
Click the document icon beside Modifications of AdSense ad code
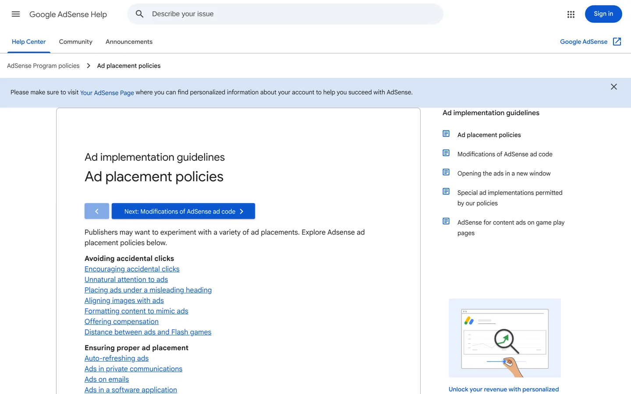[446, 153]
